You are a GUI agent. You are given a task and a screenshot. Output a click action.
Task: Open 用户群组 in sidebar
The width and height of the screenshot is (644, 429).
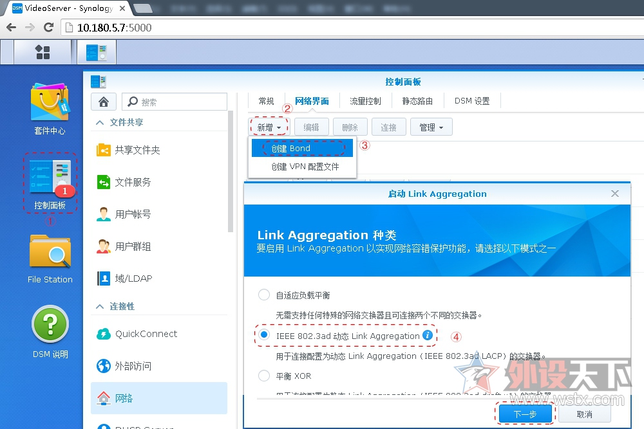click(159, 246)
